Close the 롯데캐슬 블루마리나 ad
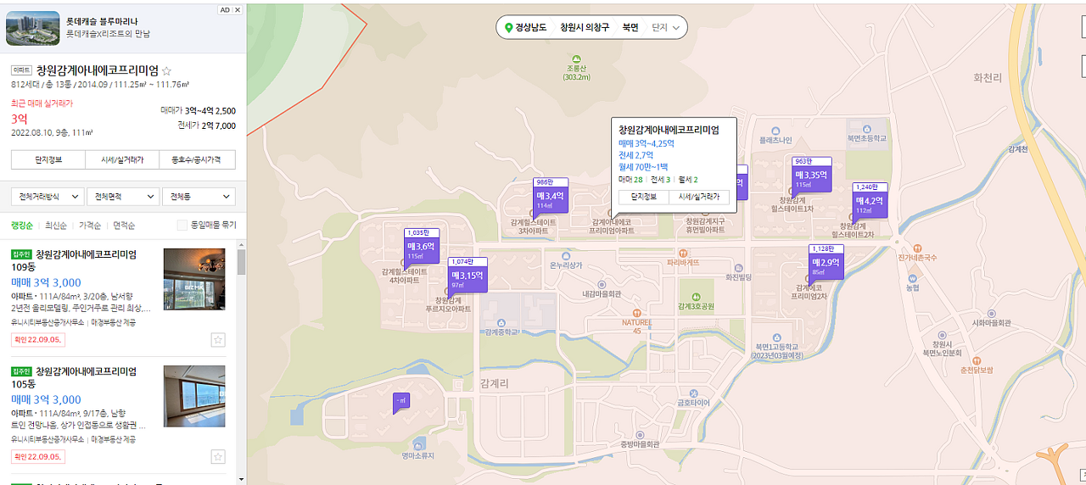This screenshot has height=485, width=1086. pos(238,10)
